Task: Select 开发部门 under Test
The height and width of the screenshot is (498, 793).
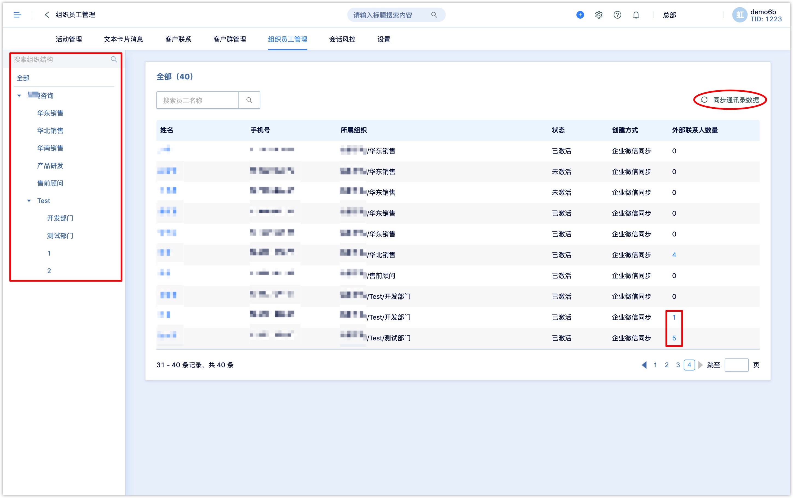Action: pyautogui.click(x=60, y=218)
